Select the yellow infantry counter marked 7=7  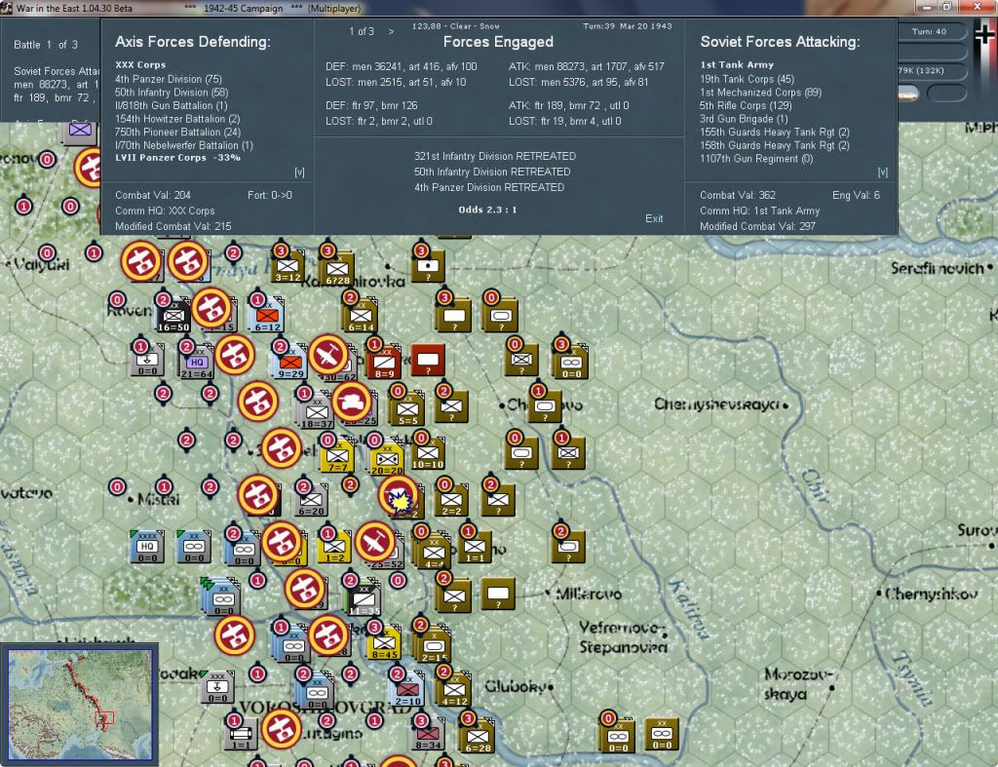337,457
